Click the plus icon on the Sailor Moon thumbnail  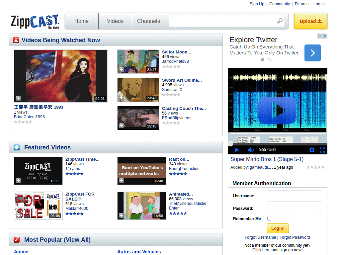pos(122,69)
